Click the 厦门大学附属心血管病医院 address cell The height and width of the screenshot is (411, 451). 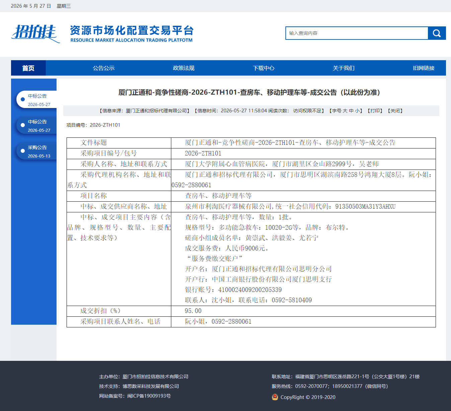[x=303, y=164]
